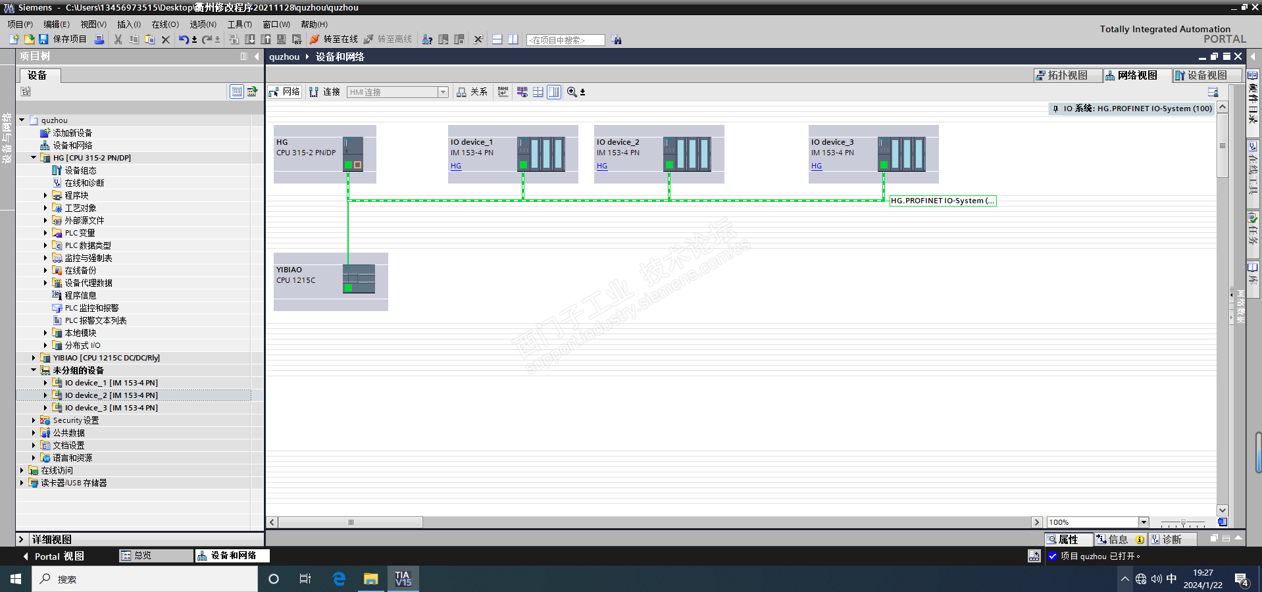Click the TIA V15 taskbar icon
1262x592 pixels.
pyautogui.click(x=403, y=579)
